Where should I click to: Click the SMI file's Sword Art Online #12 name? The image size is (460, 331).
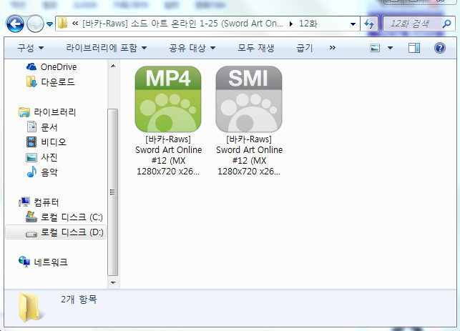pos(250,155)
